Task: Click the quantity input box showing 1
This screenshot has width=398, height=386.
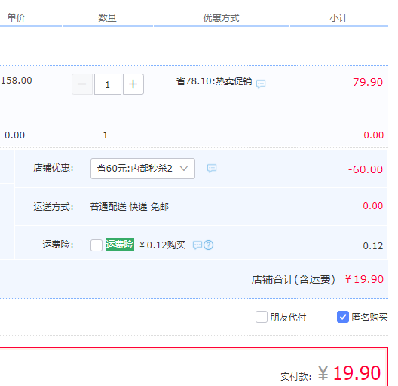Action: 108,84
